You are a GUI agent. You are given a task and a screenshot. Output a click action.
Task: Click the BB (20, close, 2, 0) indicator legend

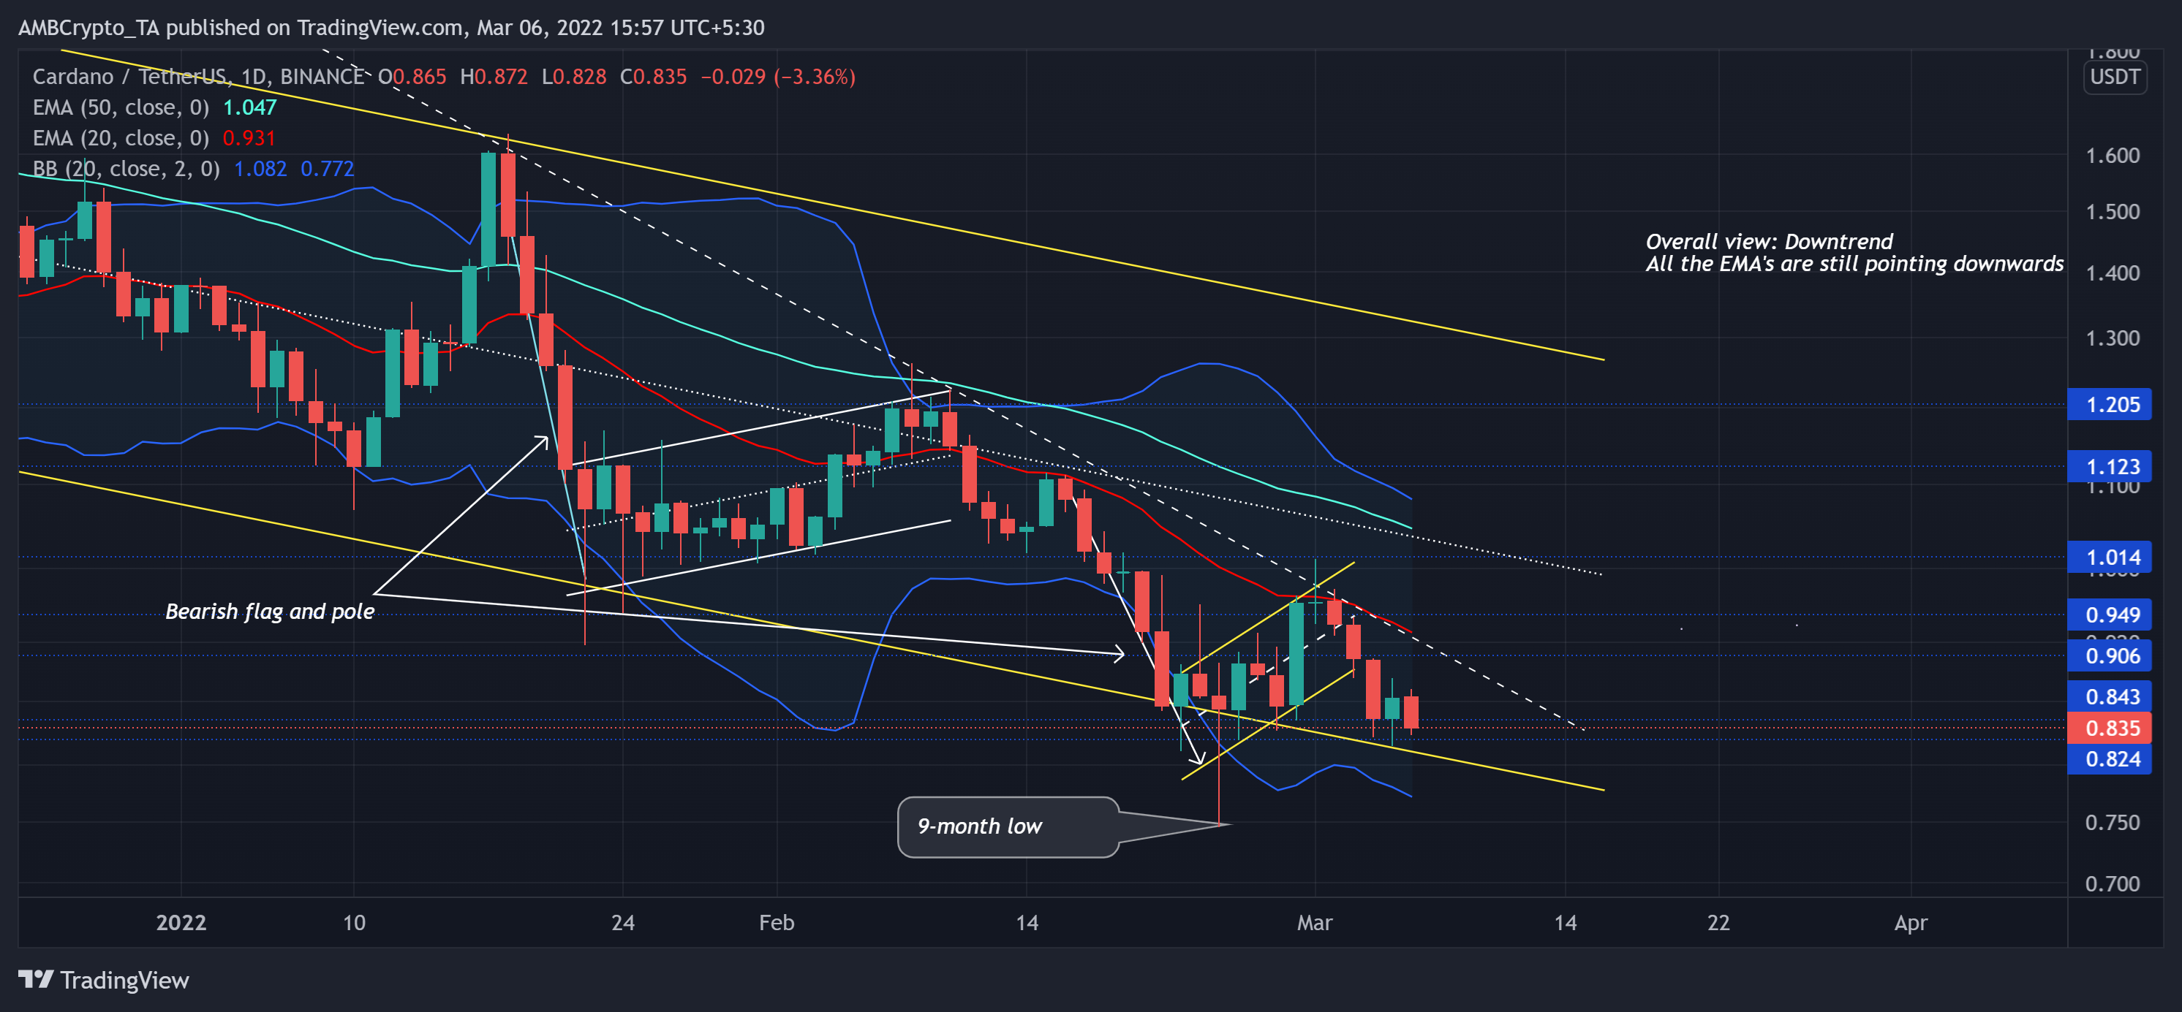click(x=127, y=168)
